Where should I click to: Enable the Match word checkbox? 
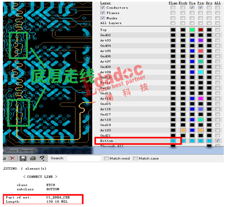pyautogui.click(x=106, y=158)
